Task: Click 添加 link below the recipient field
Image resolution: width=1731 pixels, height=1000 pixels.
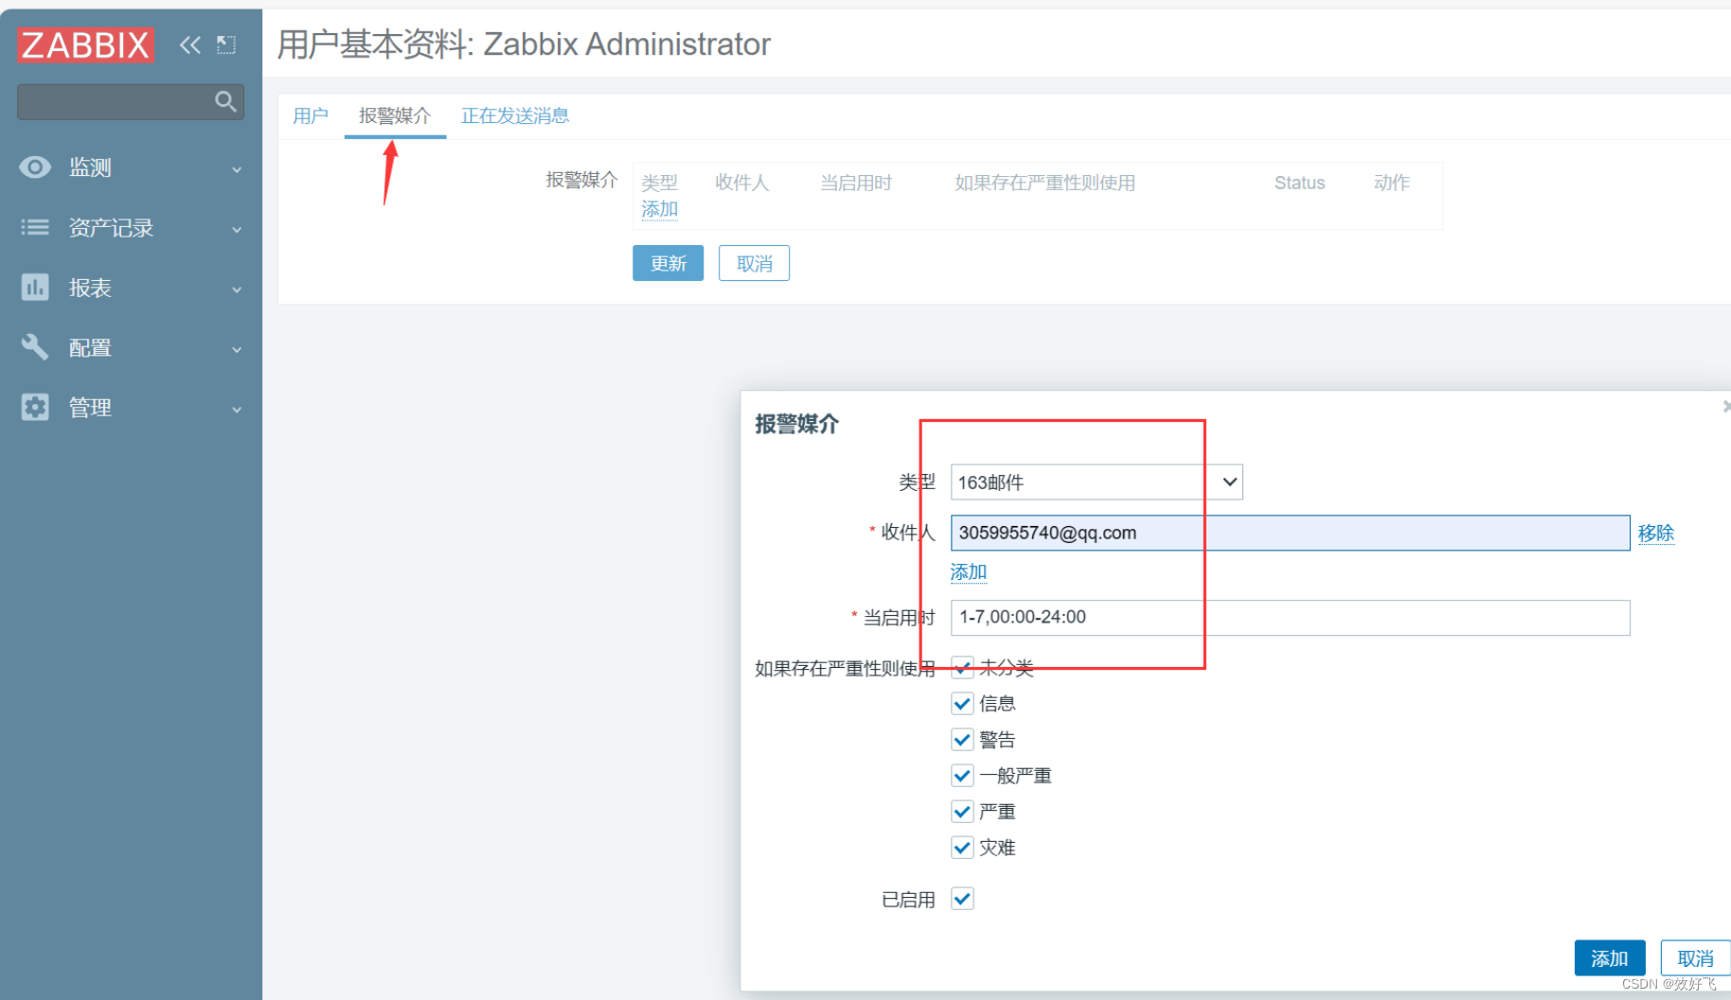Action: pos(969,571)
